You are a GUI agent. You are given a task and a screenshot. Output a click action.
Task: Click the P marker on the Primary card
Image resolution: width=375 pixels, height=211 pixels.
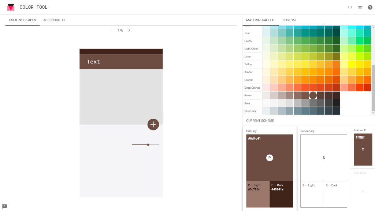coord(270,158)
